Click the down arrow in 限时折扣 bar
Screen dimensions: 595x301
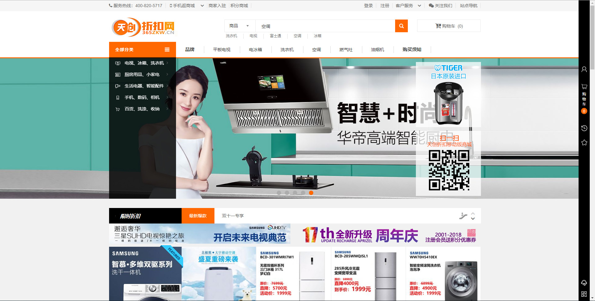tap(473, 219)
